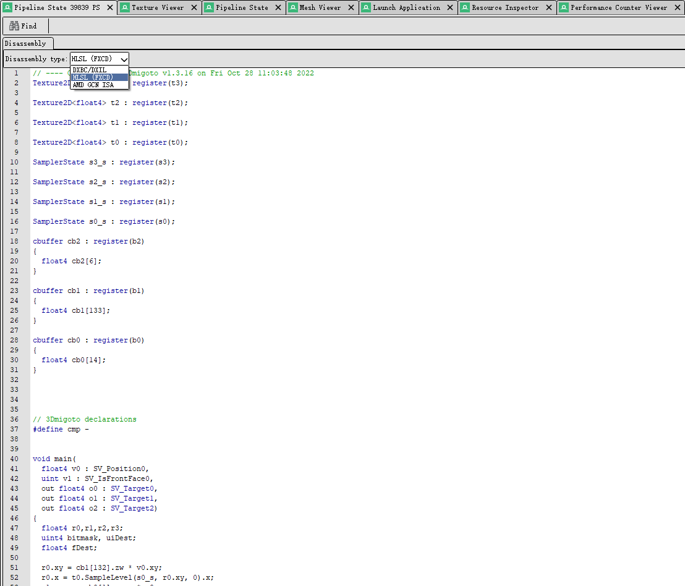Screen dimensions: 685x586
Task: Close the Texture Viewer tab
Action: point(194,7)
